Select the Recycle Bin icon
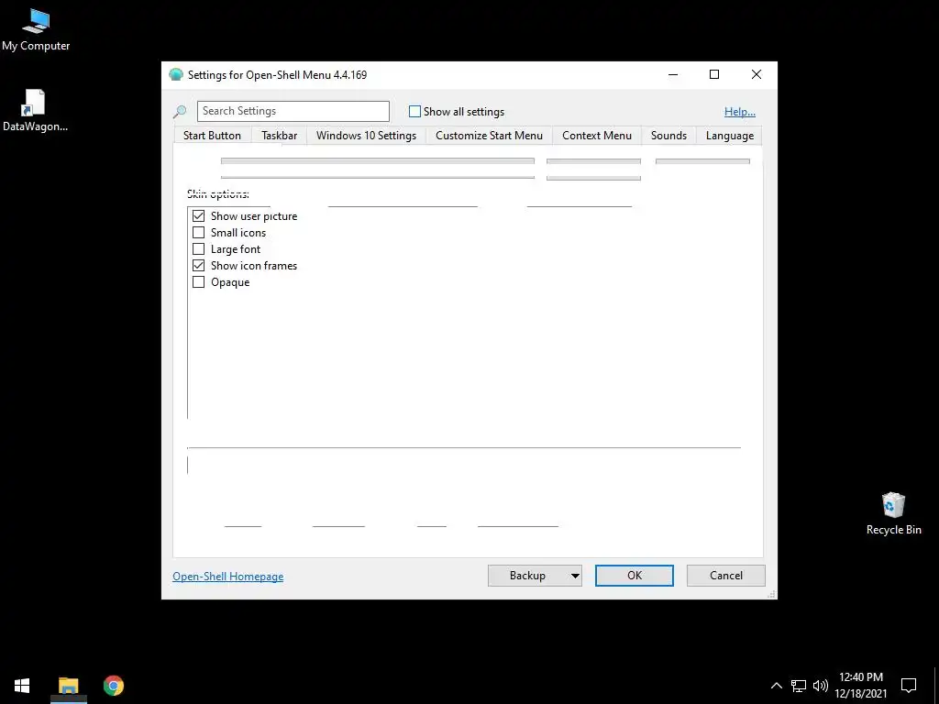The image size is (939, 704). (893, 513)
